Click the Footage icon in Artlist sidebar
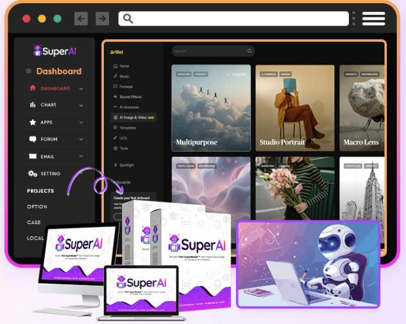This screenshot has height=324, width=406. (115, 86)
